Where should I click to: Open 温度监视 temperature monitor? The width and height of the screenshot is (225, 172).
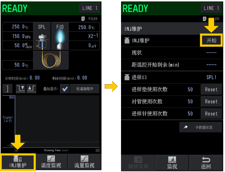click(51, 162)
